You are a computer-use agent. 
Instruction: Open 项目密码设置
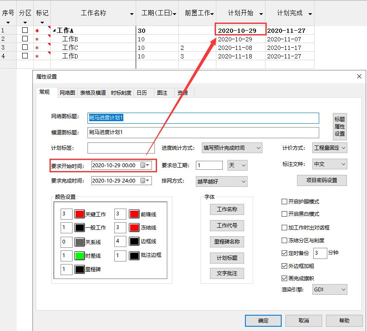(323, 180)
